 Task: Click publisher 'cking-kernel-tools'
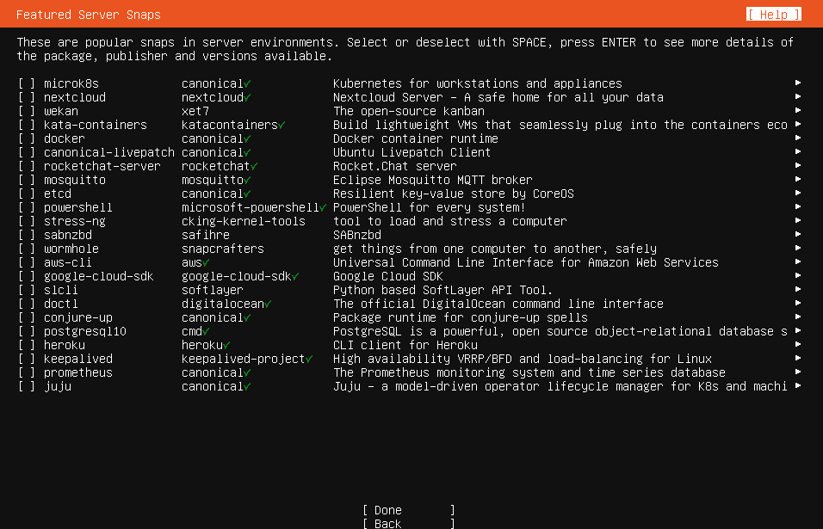pos(244,221)
